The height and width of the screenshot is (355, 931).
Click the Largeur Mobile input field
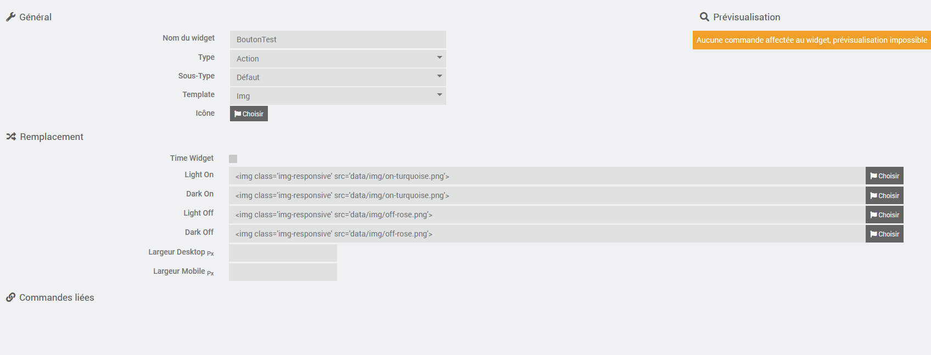pyautogui.click(x=283, y=272)
